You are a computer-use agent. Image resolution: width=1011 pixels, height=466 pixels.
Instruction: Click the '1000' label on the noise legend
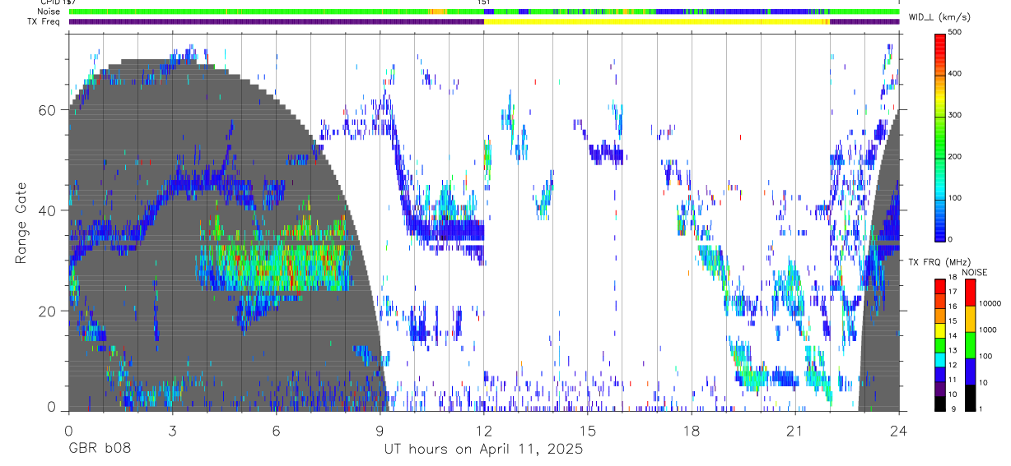(x=989, y=330)
